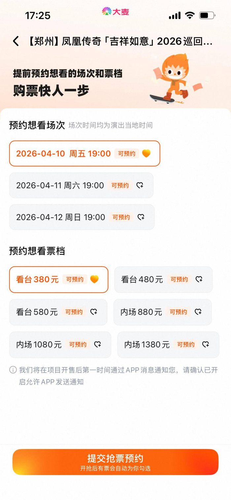Screen dimensions: 231x500
Task: Tap the 大麦 logo at top
Action: point(115,12)
